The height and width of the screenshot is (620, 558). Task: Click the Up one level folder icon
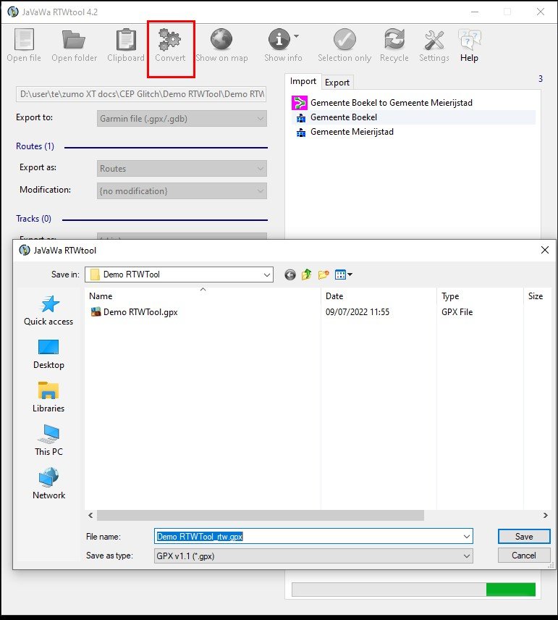pos(307,275)
